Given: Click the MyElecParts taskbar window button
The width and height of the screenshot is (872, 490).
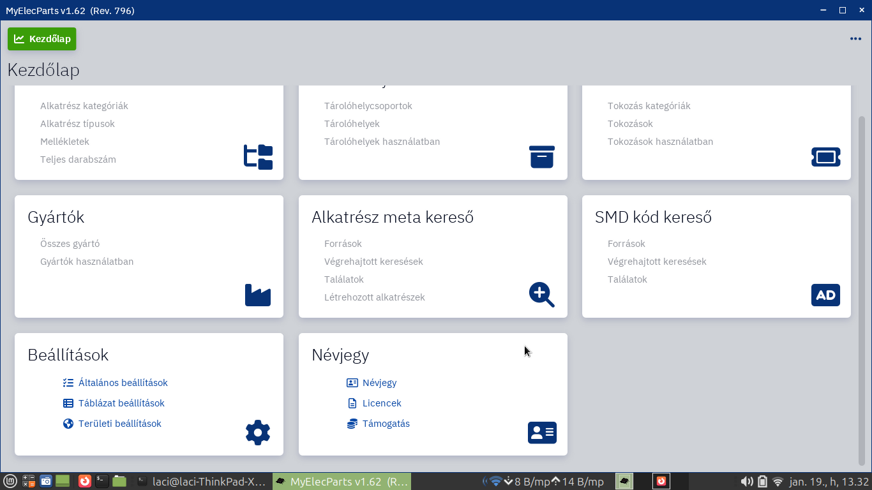Looking at the screenshot, I should (x=342, y=482).
